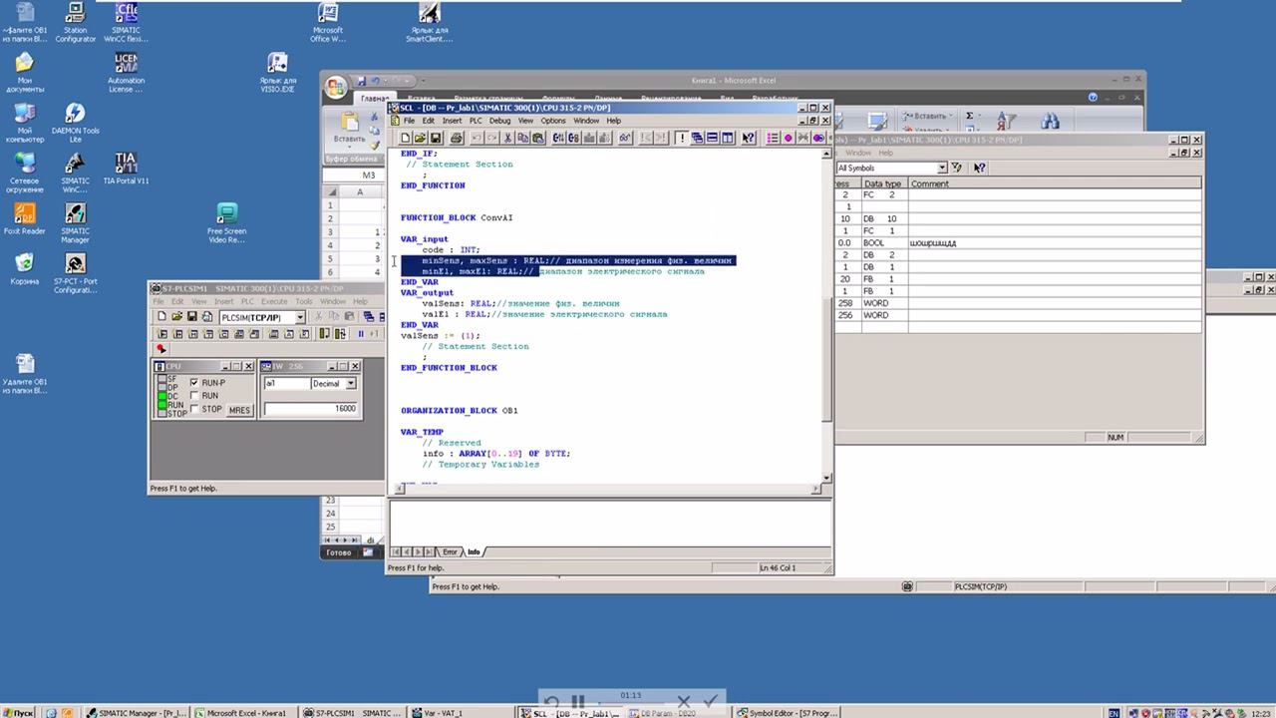Click the exclamation mark icon in SCL toolbar
Image resolution: width=1276 pixels, height=718 pixels.
(x=681, y=138)
